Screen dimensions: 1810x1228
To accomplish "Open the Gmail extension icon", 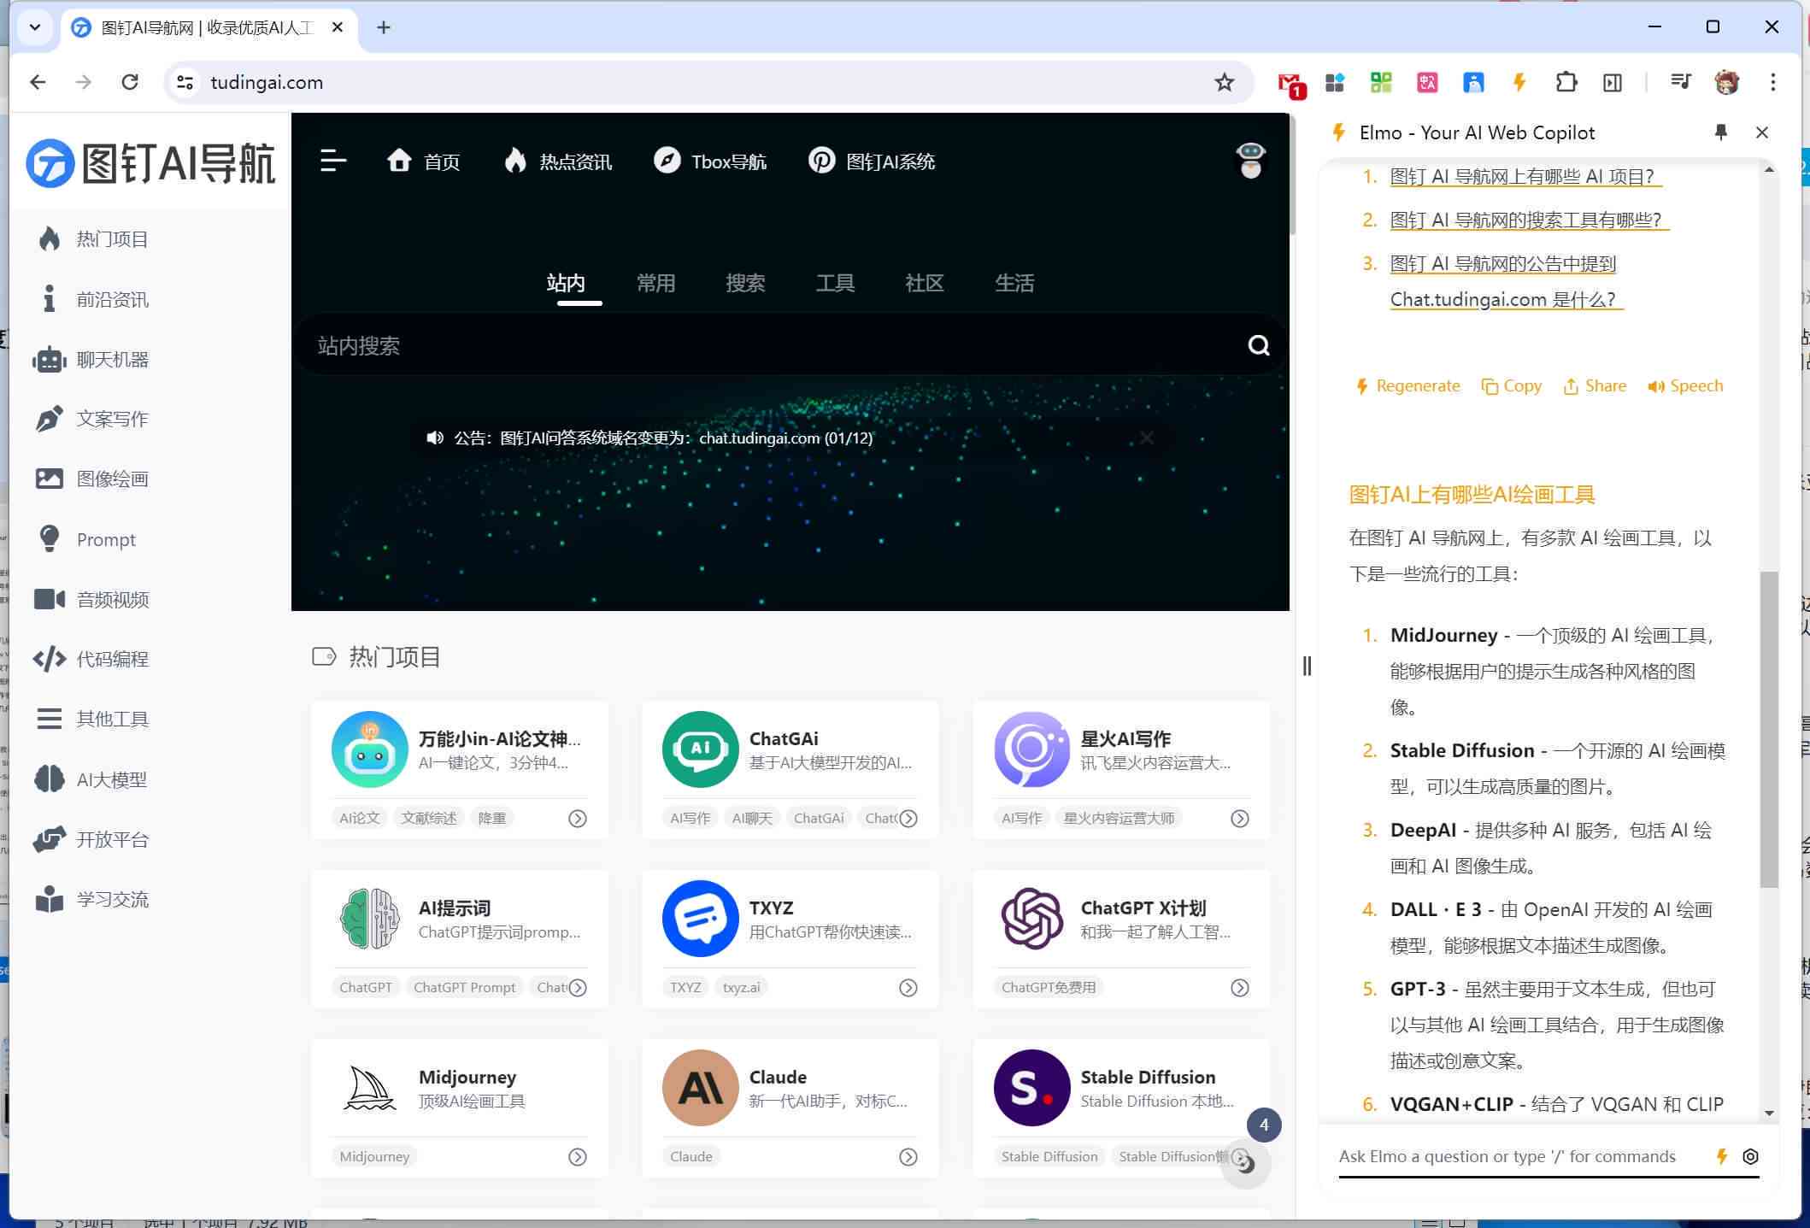I will (x=1290, y=83).
